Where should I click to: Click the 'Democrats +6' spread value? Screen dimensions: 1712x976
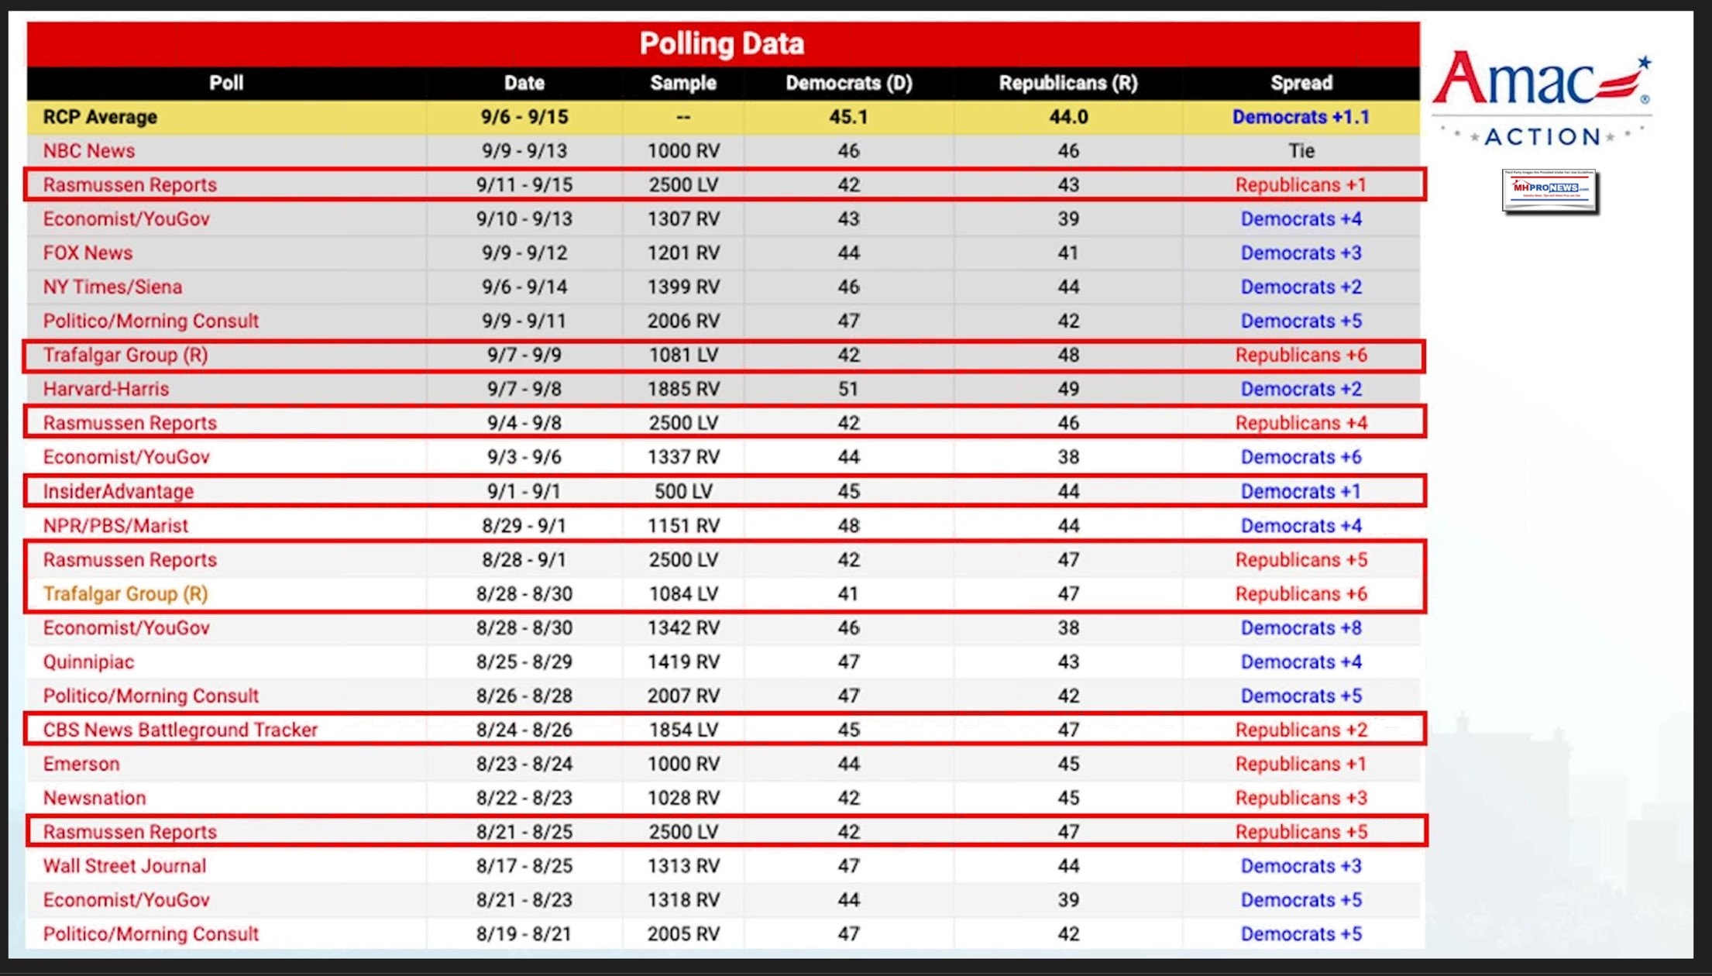pos(1301,457)
